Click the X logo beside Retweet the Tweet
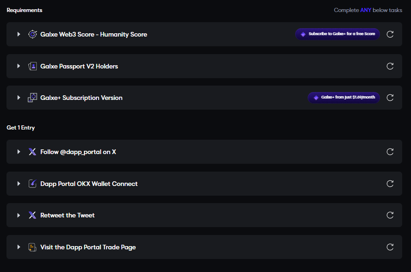This screenshot has width=411, height=272. click(x=32, y=215)
